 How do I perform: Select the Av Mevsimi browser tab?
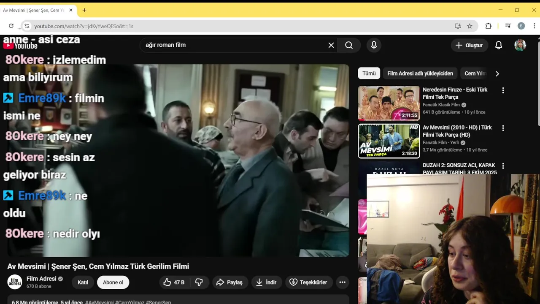[38, 10]
